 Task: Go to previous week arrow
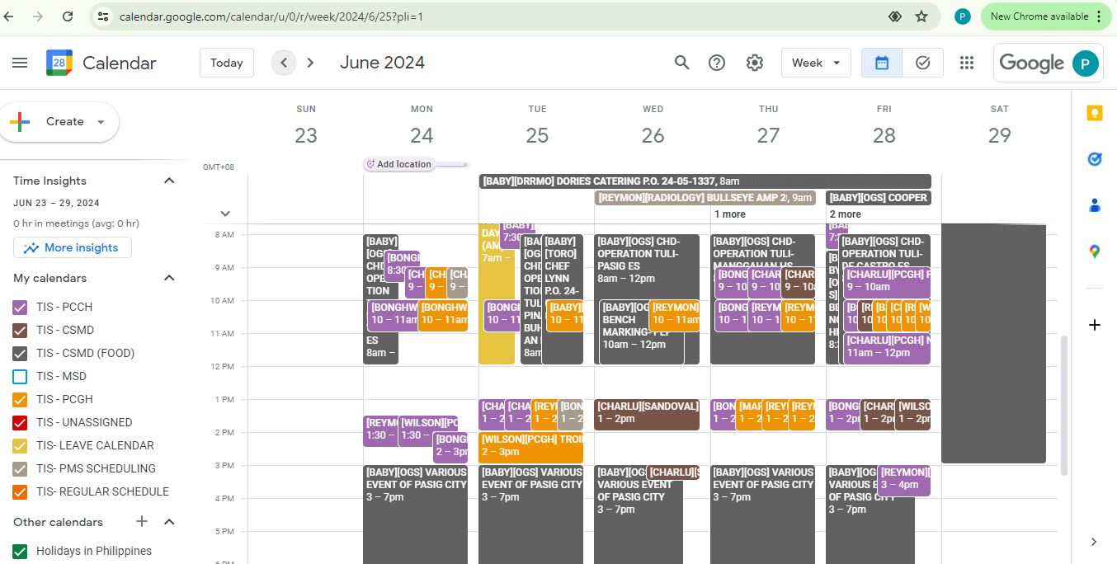point(284,63)
